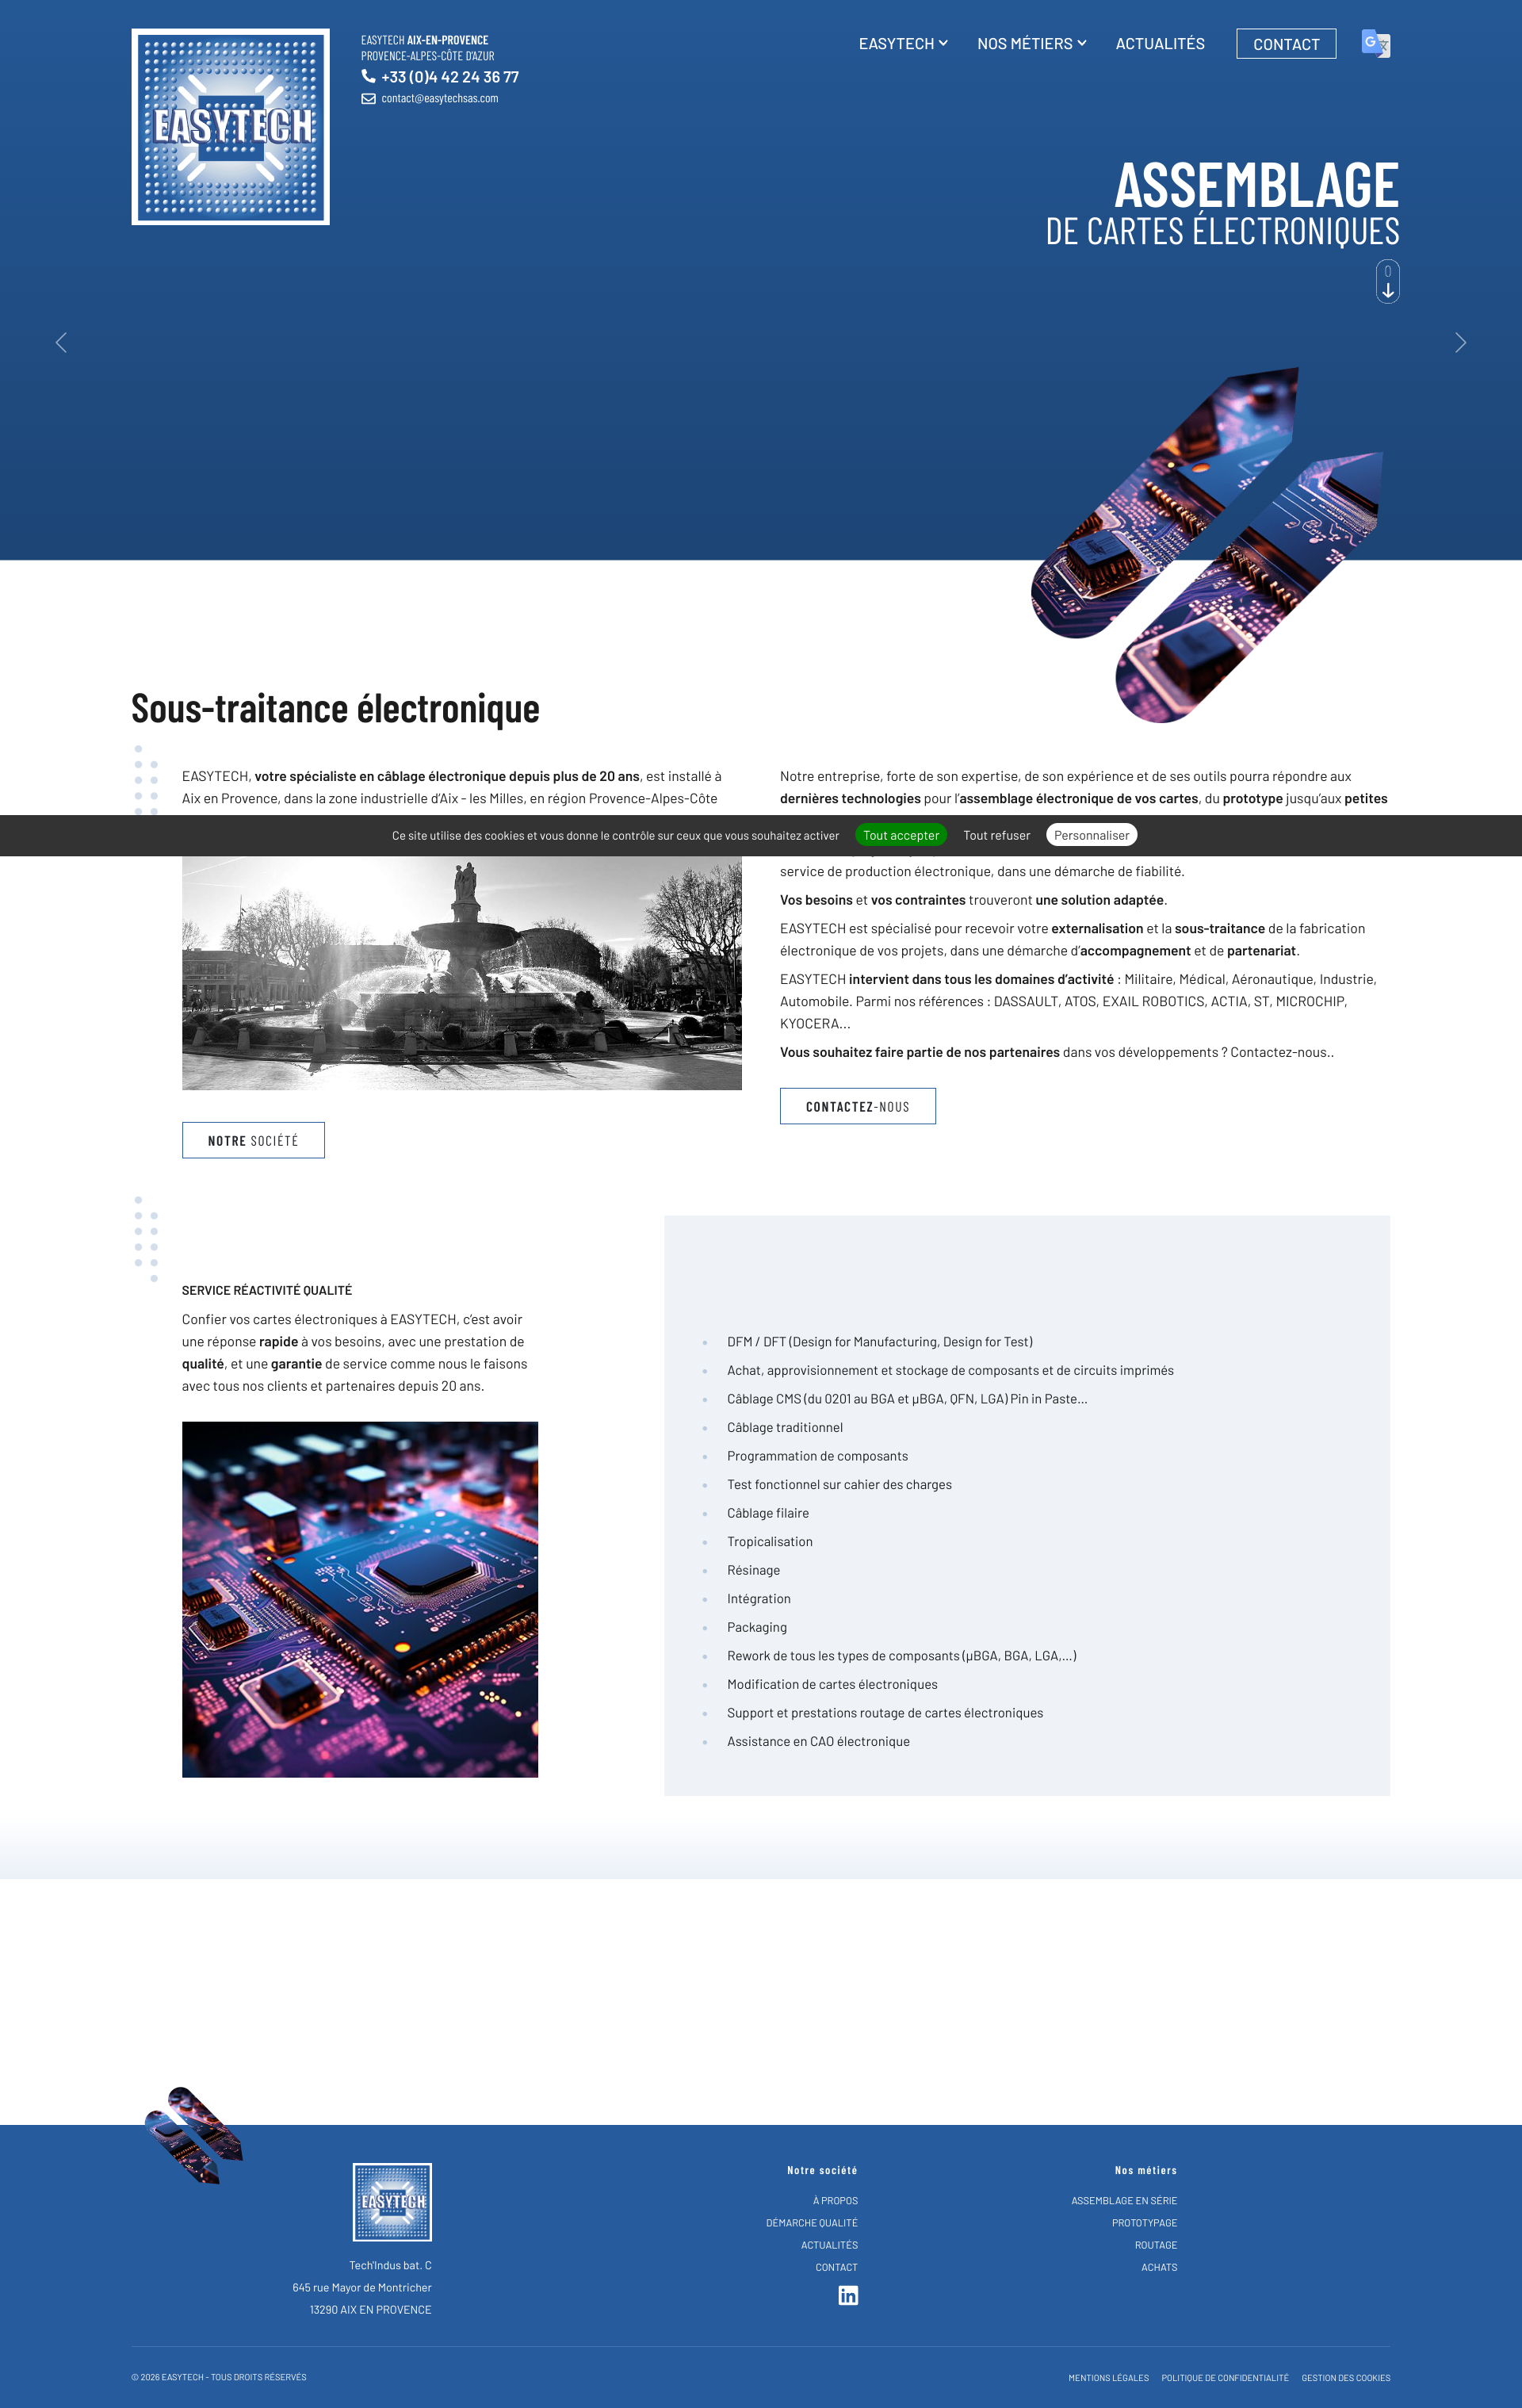Open the ACTUALITÉS menu item
This screenshot has height=2408, width=1522.
click(1160, 44)
